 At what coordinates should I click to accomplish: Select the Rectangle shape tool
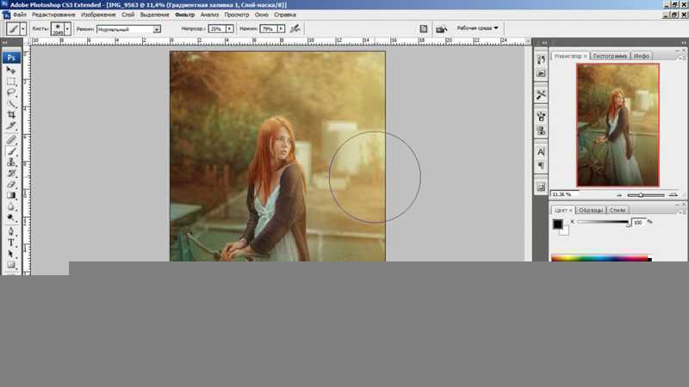coord(11,265)
